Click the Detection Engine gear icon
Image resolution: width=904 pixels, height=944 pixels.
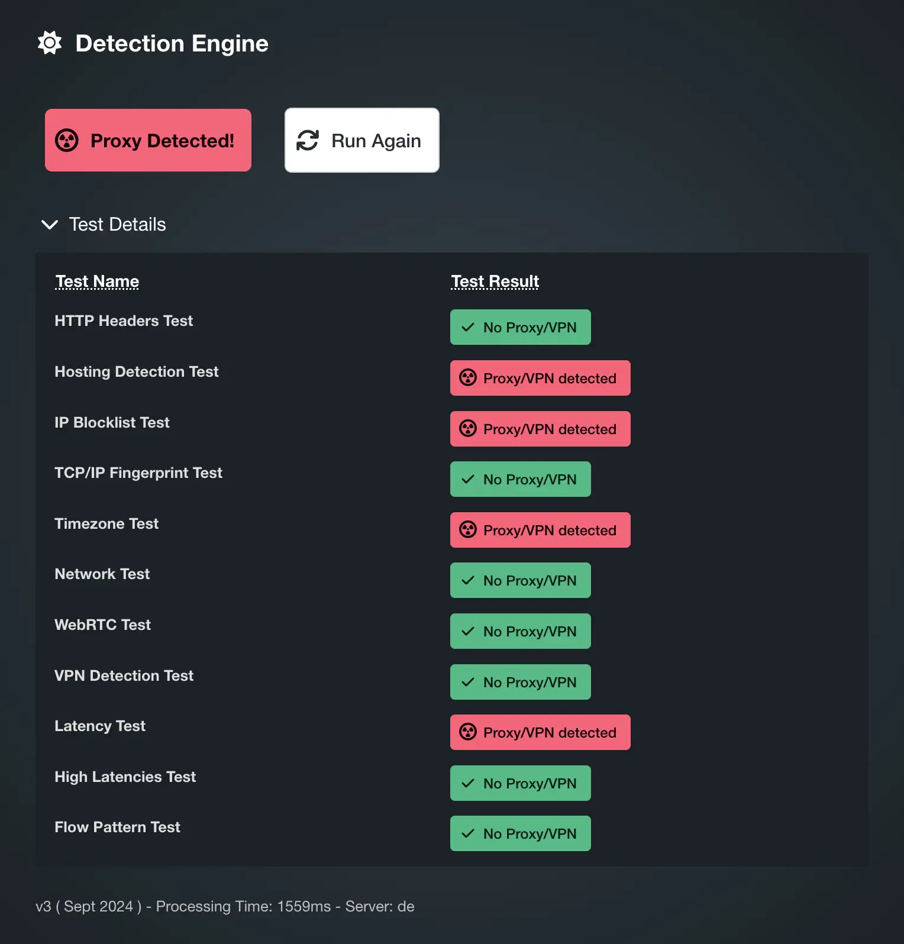pyautogui.click(x=50, y=43)
